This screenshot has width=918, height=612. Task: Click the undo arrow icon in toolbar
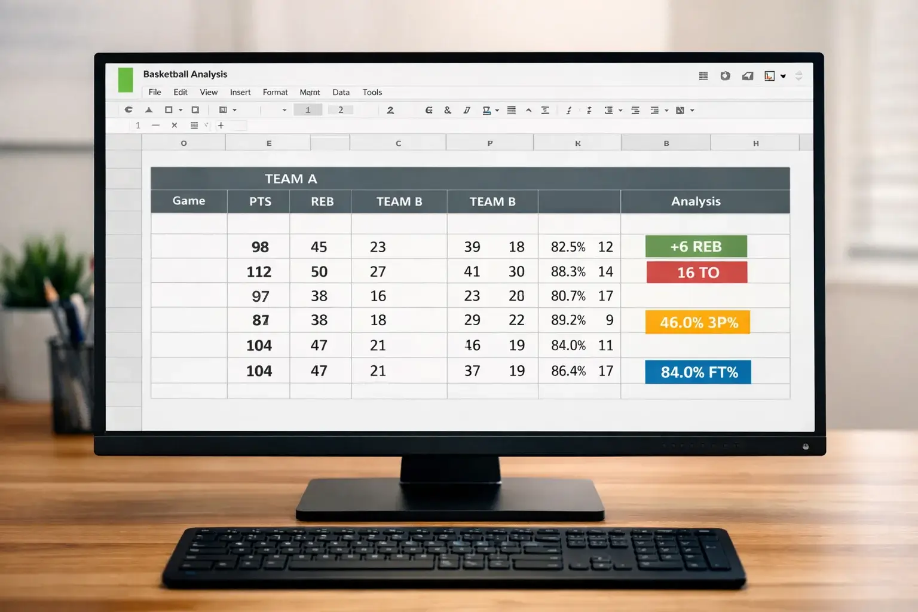[128, 110]
